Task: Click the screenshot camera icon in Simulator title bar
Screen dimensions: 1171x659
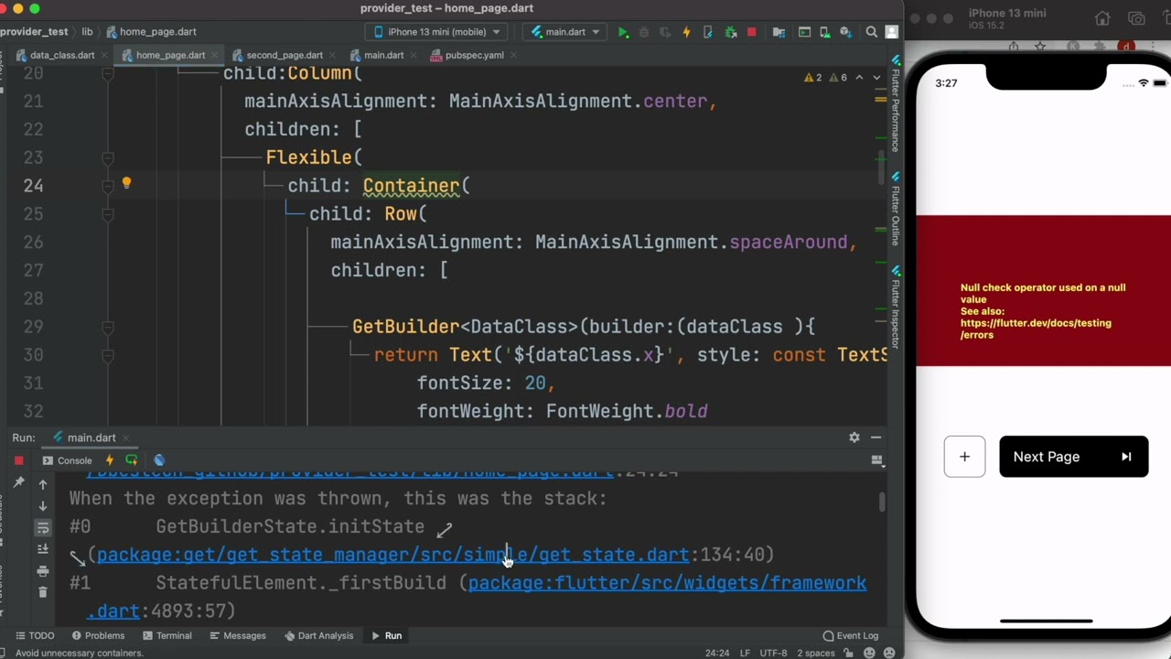Action: point(1136,18)
